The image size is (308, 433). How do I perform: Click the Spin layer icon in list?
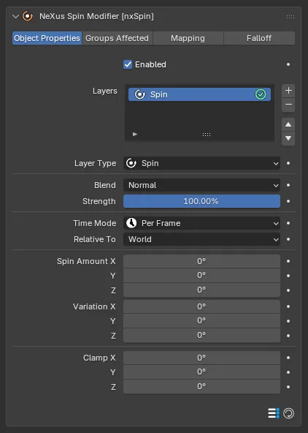[139, 94]
